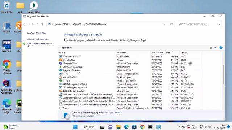
Task: Open Microsoft Store from the taskbar
Action: pyautogui.click(x=134, y=127)
